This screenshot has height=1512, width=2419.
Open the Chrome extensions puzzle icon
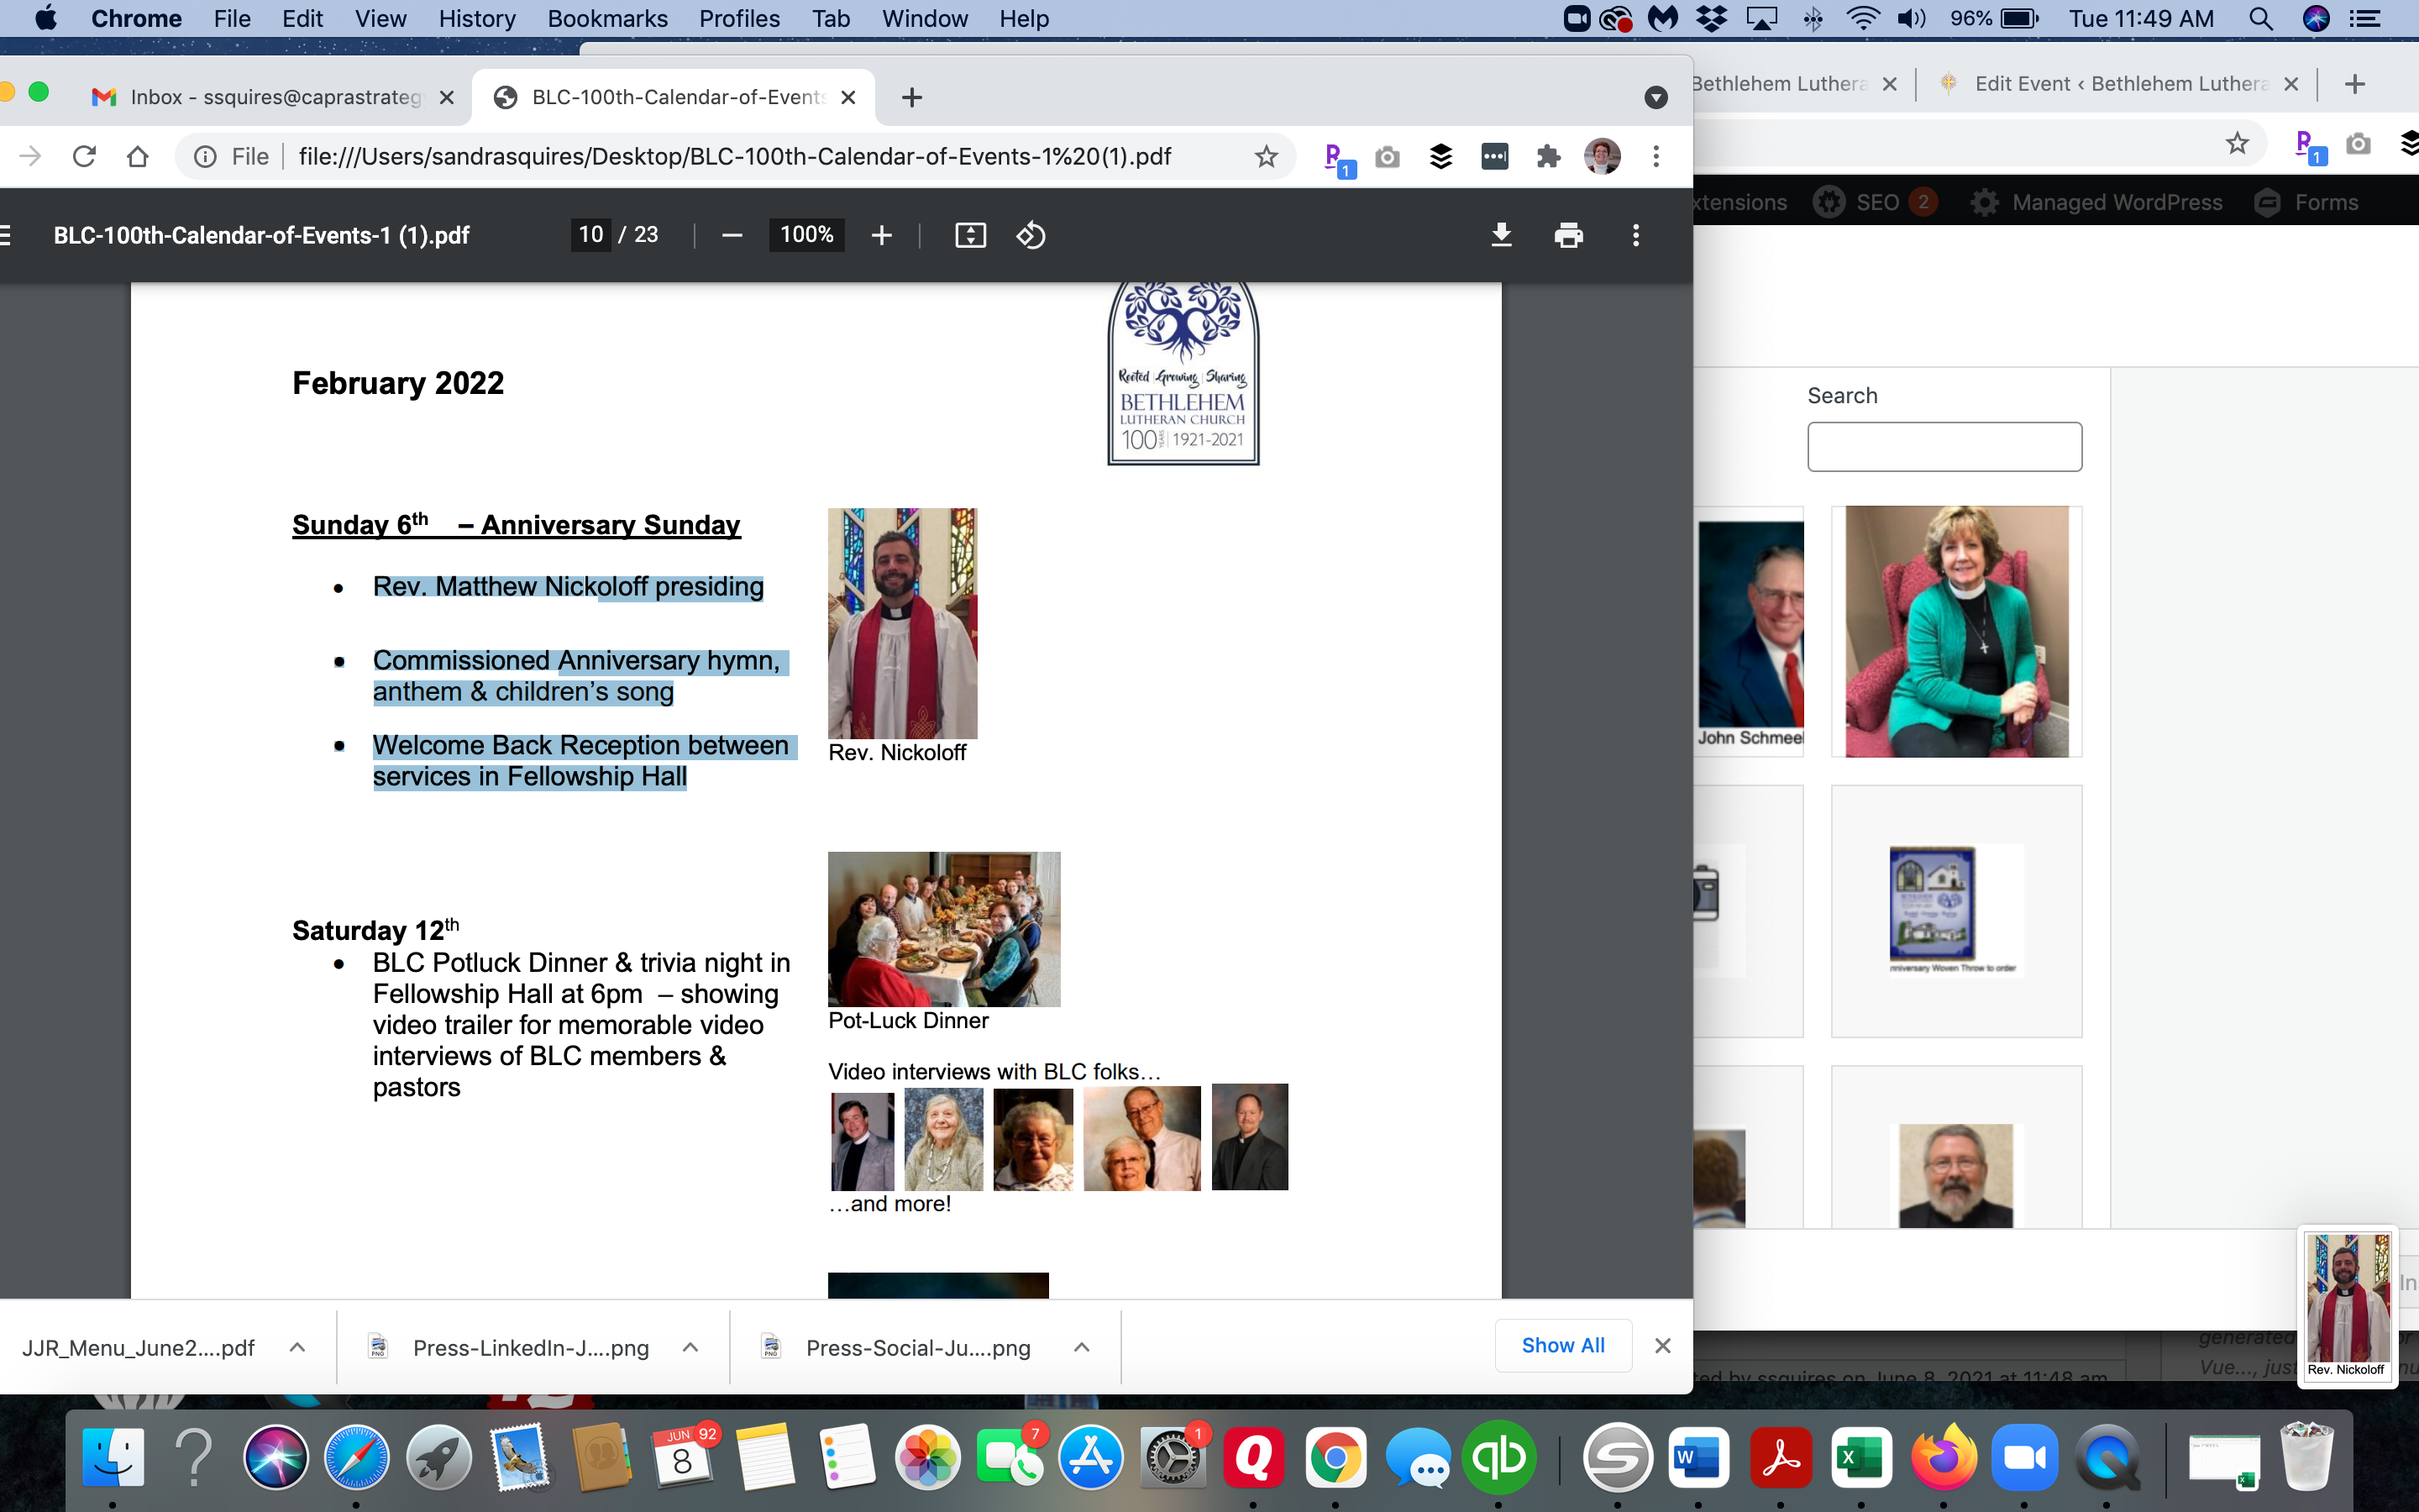[x=1548, y=156]
